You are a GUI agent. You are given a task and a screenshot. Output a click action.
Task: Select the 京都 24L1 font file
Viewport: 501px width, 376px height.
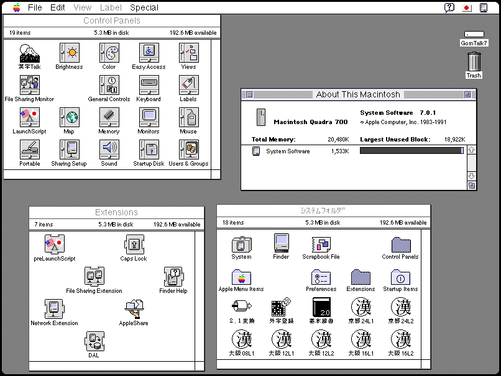(x=361, y=307)
